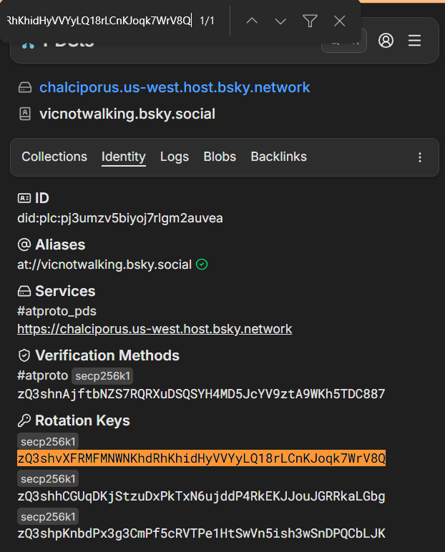Follow the https://chalciporus service URL link
The width and height of the screenshot is (445, 552).
pos(155,329)
